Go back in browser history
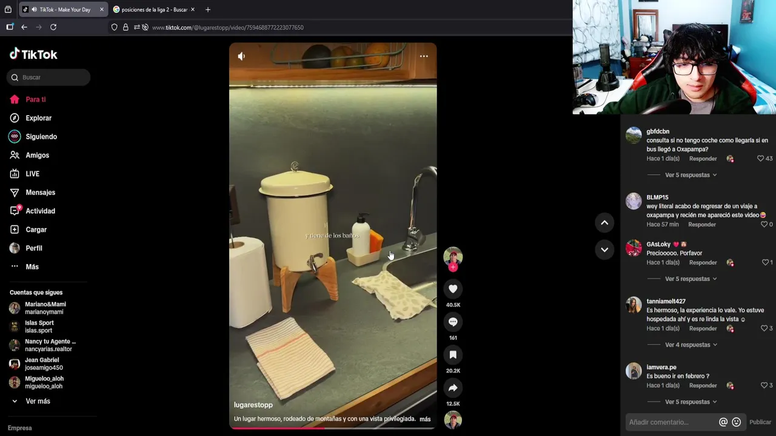This screenshot has width=776, height=436. 24,27
